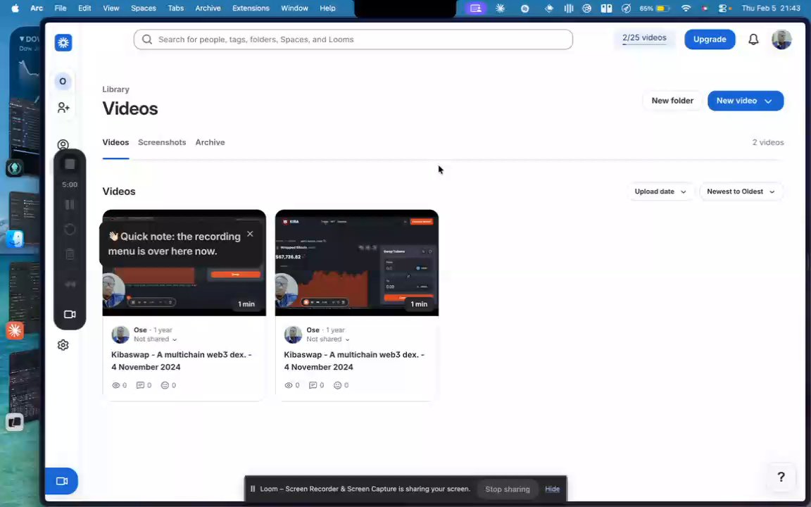
Task: Click the '2 videos' count label
Action: tap(767, 142)
